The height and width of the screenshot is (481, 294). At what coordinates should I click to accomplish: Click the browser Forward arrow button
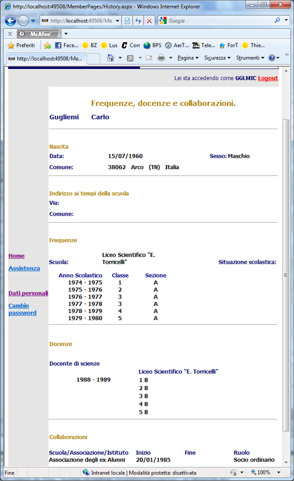pyautogui.click(x=23, y=21)
